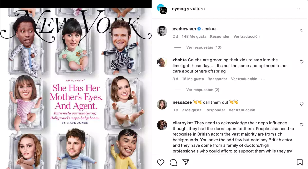Like the post with the heart icon
Image resolution: width=308 pixels, height=169 pixels.
click(x=161, y=162)
